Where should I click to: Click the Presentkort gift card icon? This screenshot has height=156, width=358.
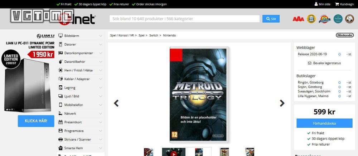[61, 122]
